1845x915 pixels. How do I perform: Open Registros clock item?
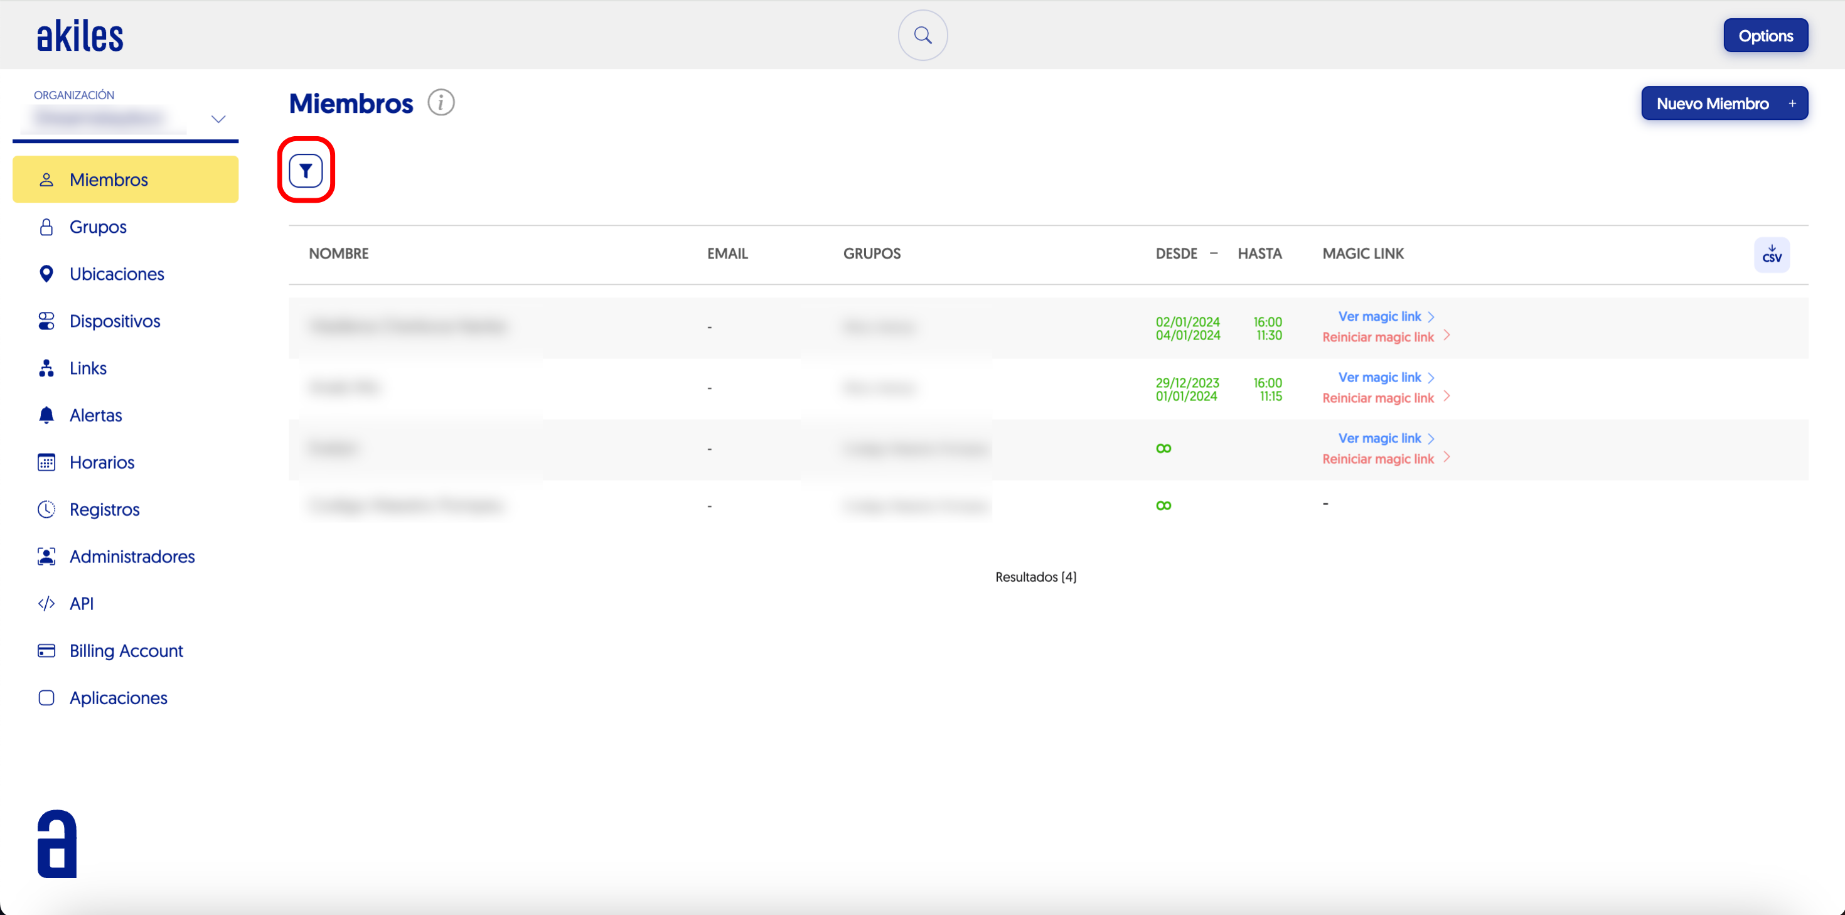click(104, 510)
